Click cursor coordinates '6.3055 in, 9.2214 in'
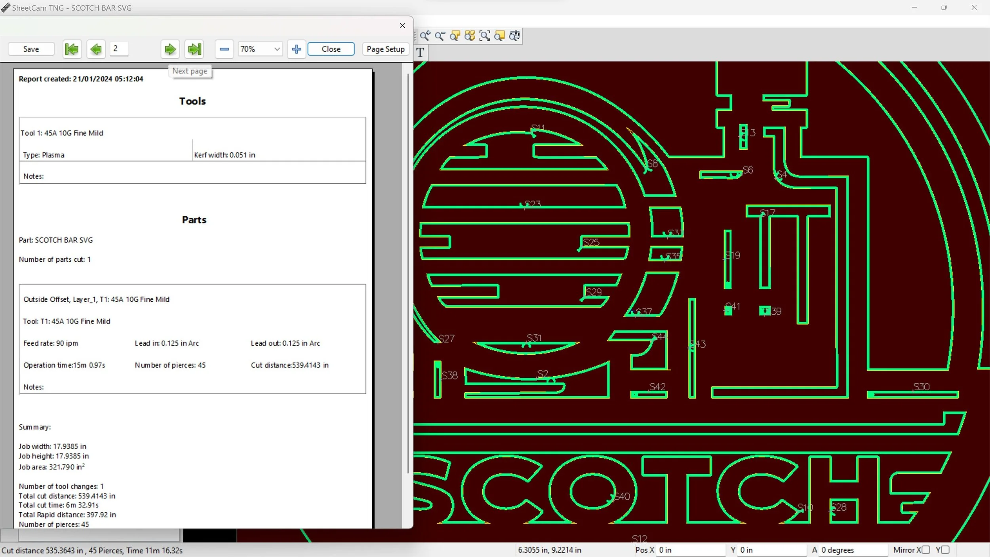The width and height of the screenshot is (990, 557). click(x=549, y=550)
